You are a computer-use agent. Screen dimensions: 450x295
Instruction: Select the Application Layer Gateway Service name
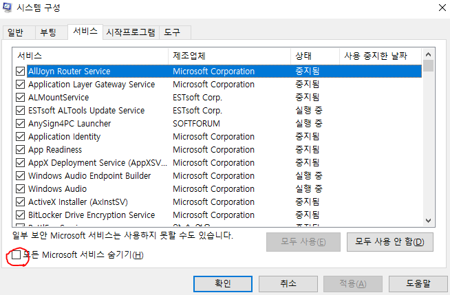[92, 85]
